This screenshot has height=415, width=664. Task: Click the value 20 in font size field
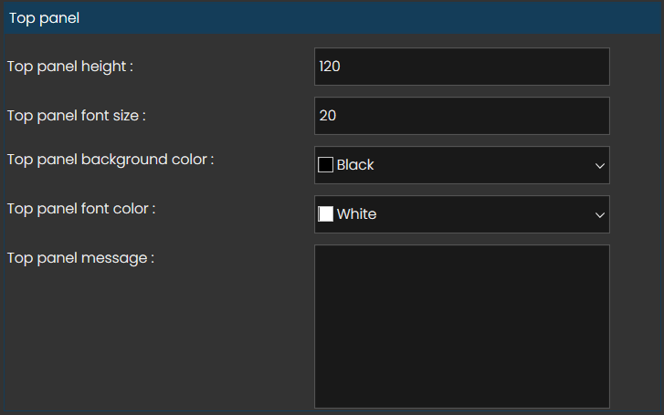(x=328, y=116)
